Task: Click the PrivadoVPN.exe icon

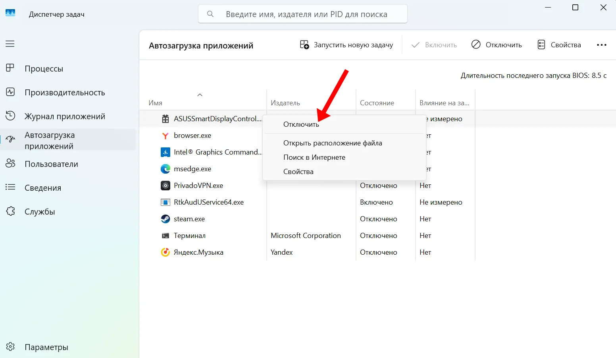Action: (166, 186)
